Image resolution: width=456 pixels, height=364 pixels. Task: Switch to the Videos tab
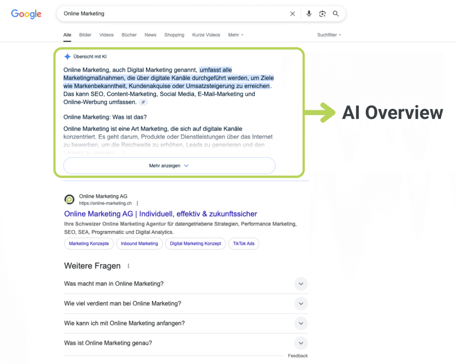106,35
